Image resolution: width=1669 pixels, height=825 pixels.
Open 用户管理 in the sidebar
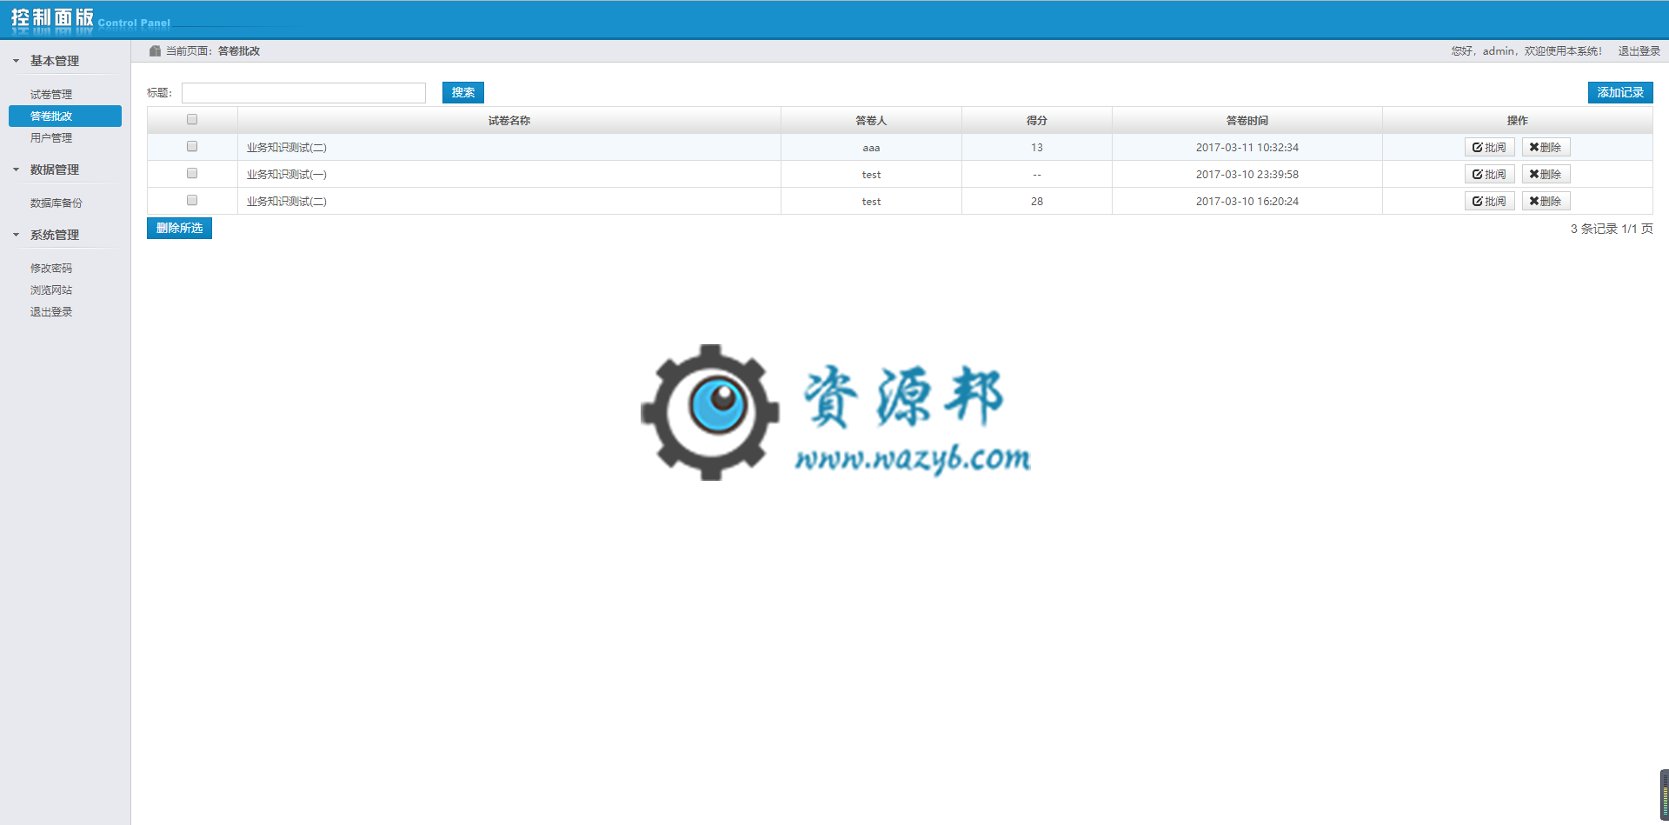51,138
